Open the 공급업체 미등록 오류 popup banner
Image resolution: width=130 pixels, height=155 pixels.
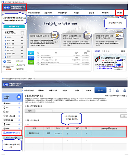pos(110,62)
